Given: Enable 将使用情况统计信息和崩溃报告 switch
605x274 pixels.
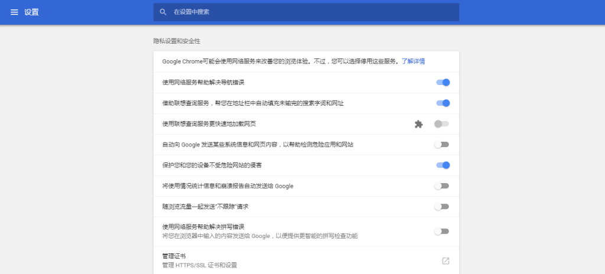Looking at the screenshot, I should [442, 186].
